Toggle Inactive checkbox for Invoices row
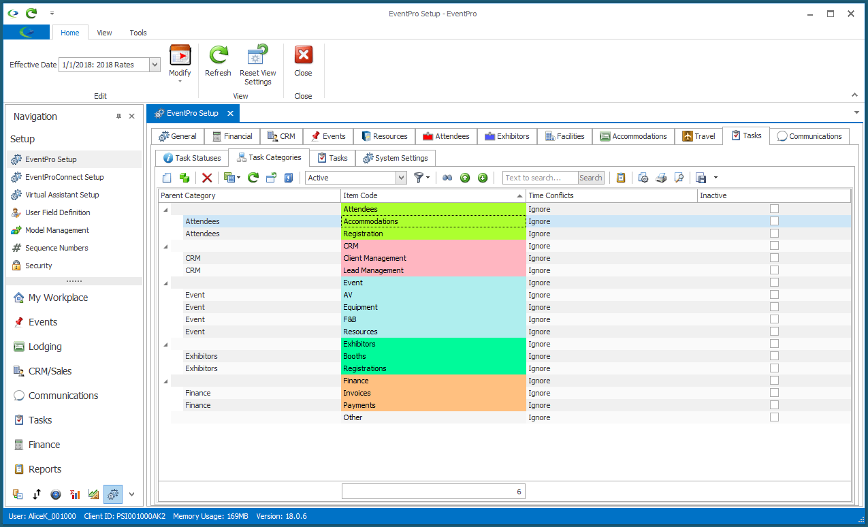 [x=774, y=393]
